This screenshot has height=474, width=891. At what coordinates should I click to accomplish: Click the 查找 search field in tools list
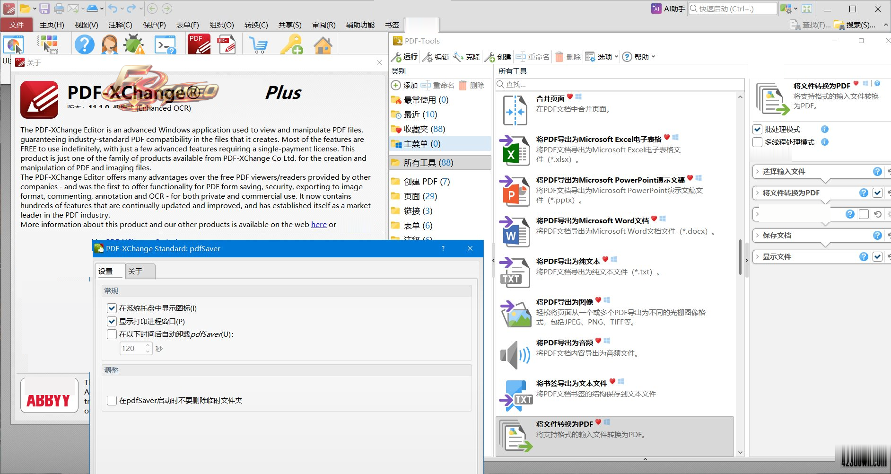pyautogui.click(x=620, y=84)
